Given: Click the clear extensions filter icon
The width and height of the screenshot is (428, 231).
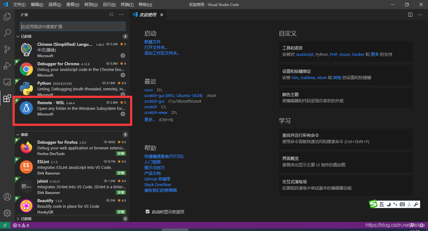Looking at the screenshot, I should pyautogui.click(x=111, y=14).
